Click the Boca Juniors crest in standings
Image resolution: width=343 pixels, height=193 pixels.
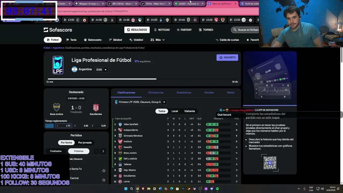pyautogui.click(x=120, y=153)
